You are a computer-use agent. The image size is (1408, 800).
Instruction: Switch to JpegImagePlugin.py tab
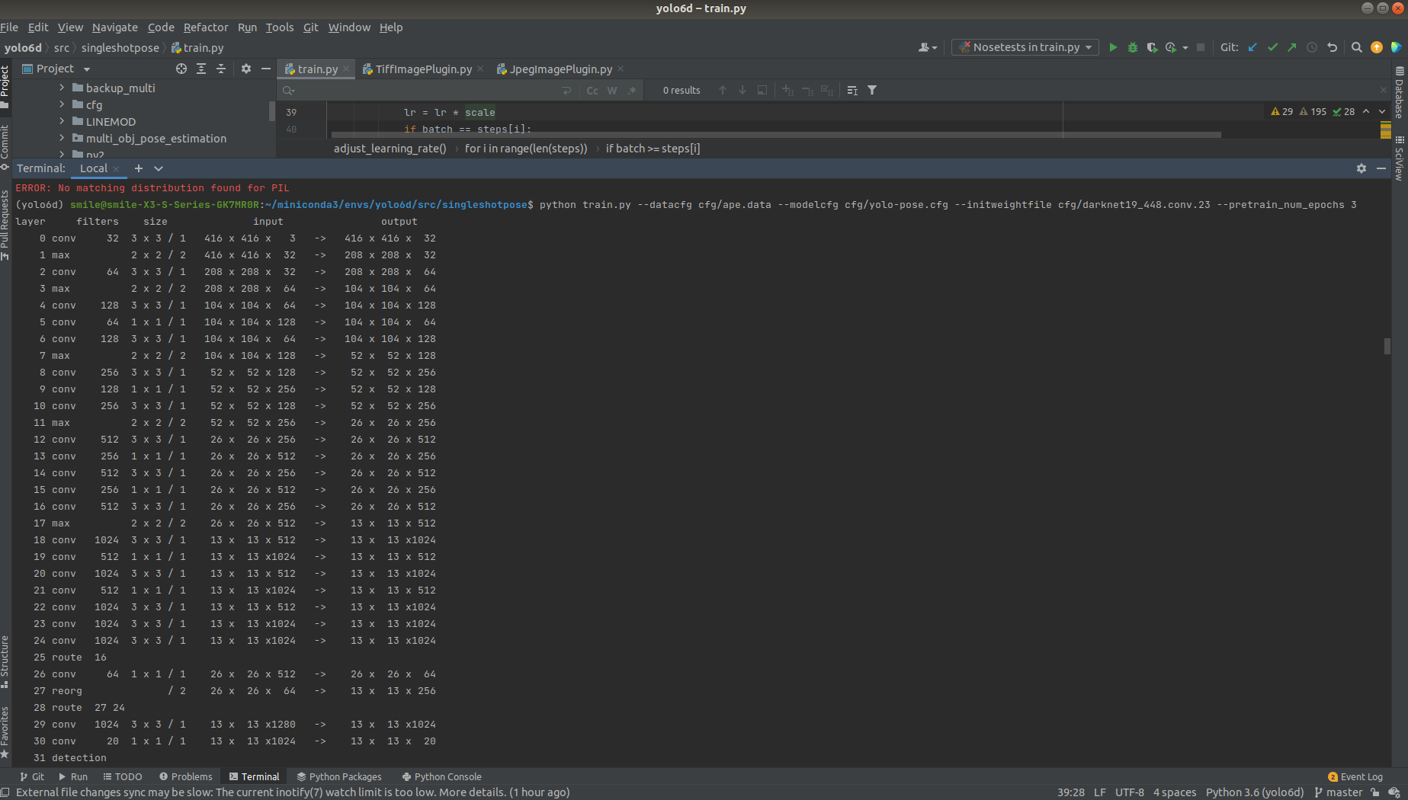coord(560,69)
